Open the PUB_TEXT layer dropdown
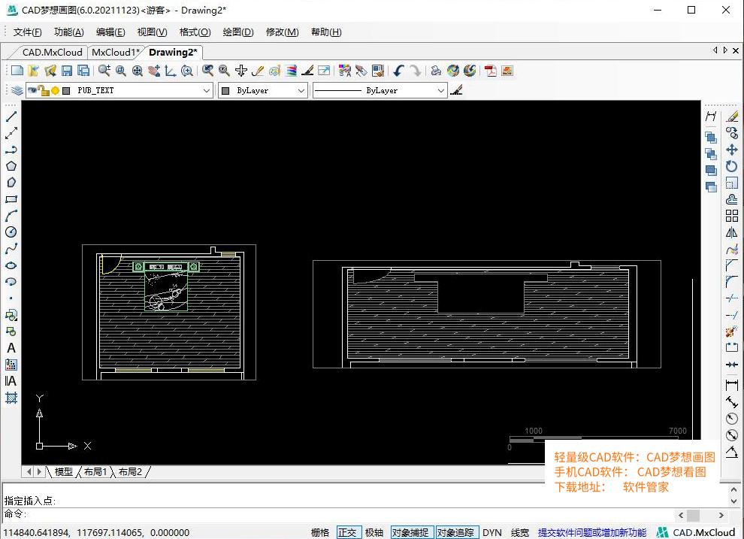Image resolution: width=744 pixels, height=539 pixels. [207, 90]
